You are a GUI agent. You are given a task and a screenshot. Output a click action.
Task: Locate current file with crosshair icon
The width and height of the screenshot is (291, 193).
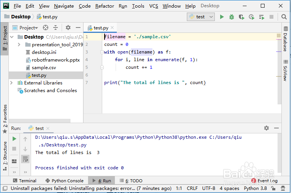(x=46, y=28)
